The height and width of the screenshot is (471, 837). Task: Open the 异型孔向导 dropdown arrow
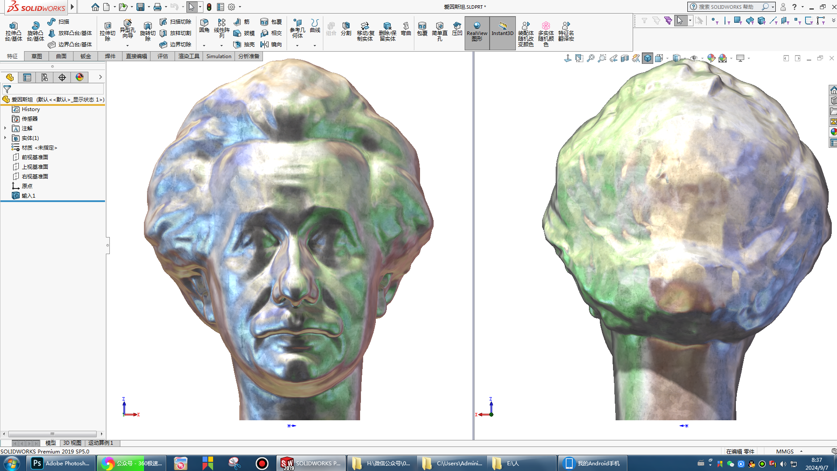(x=127, y=45)
